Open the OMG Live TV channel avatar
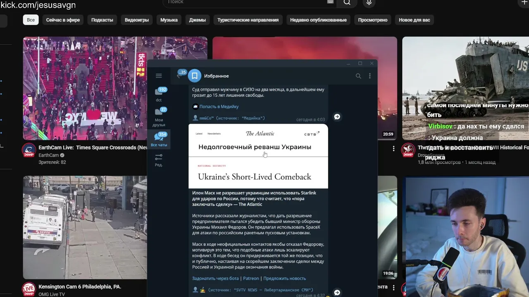This screenshot has width=529, height=297. pyautogui.click(x=29, y=289)
